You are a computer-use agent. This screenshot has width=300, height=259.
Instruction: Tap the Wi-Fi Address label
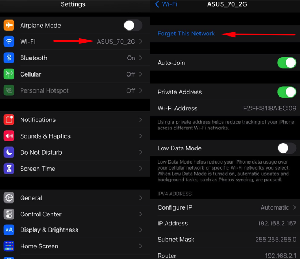[x=177, y=108]
